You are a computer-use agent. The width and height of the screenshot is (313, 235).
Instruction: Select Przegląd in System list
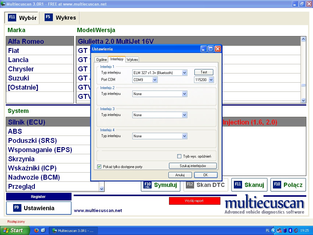[53, 186]
